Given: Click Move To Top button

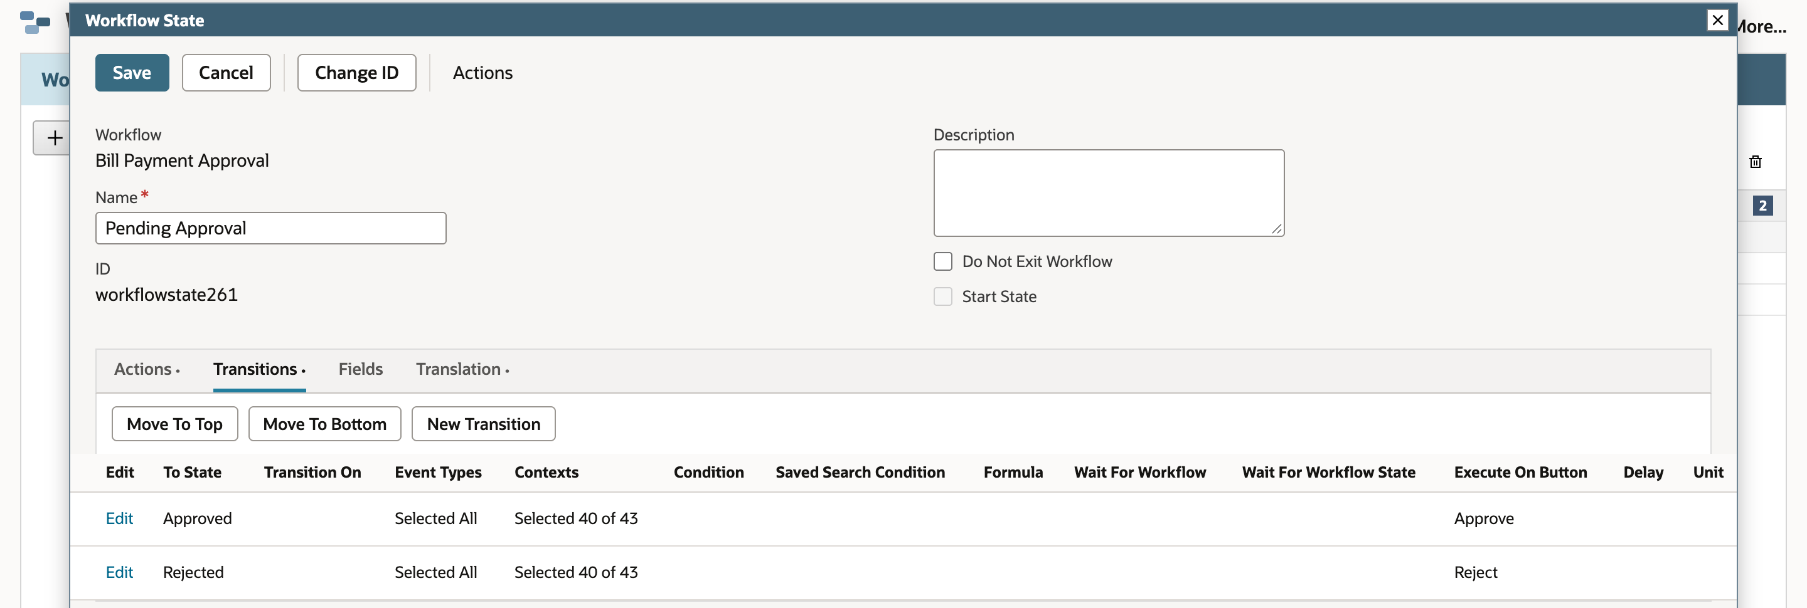Looking at the screenshot, I should point(174,424).
